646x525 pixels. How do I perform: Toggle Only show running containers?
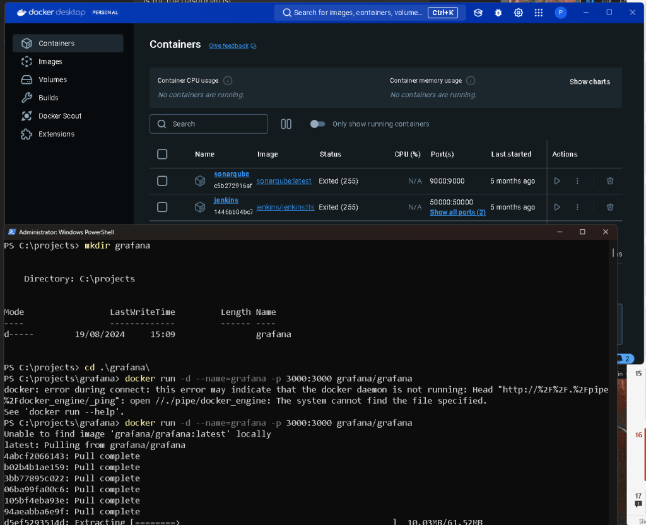[x=318, y=124]
